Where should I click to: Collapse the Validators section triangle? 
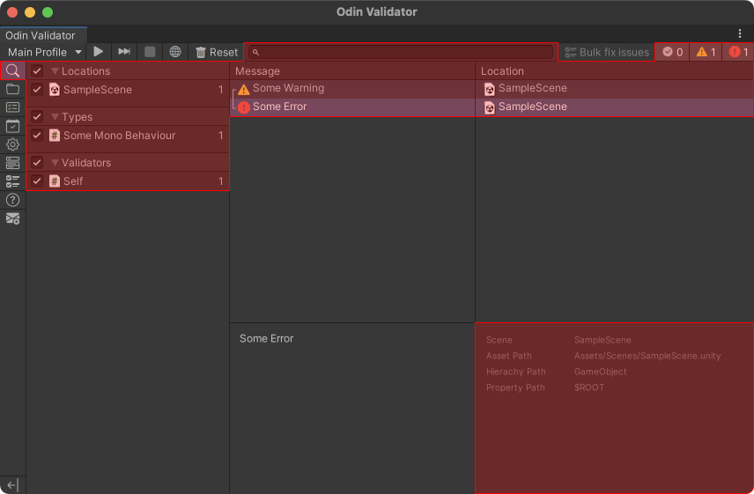pyautogui.click(x=55, y=163)
